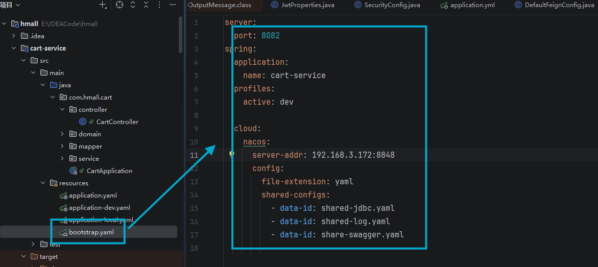The height and width of the screenshot is (267, 598).
Task: Click the hmall project module icon
Action: (x=15, y=23)
